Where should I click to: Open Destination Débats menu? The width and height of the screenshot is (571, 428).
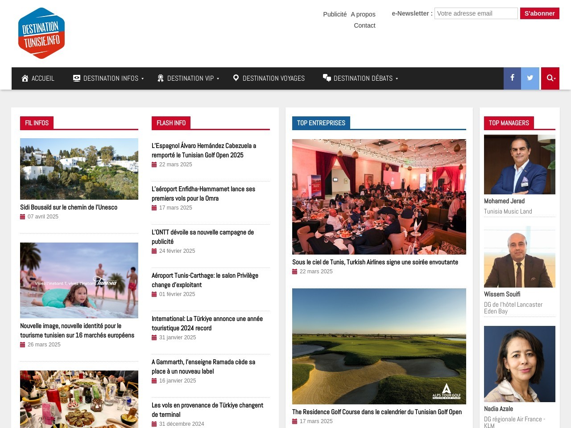(x=360, y=78)
